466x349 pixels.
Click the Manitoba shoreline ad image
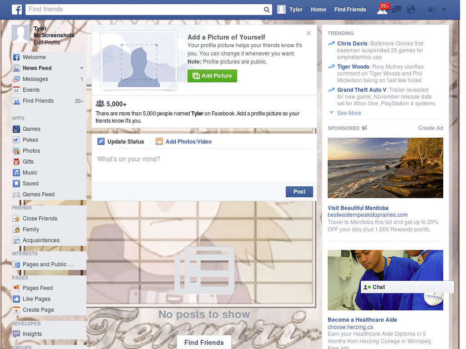tap(385, 168)
